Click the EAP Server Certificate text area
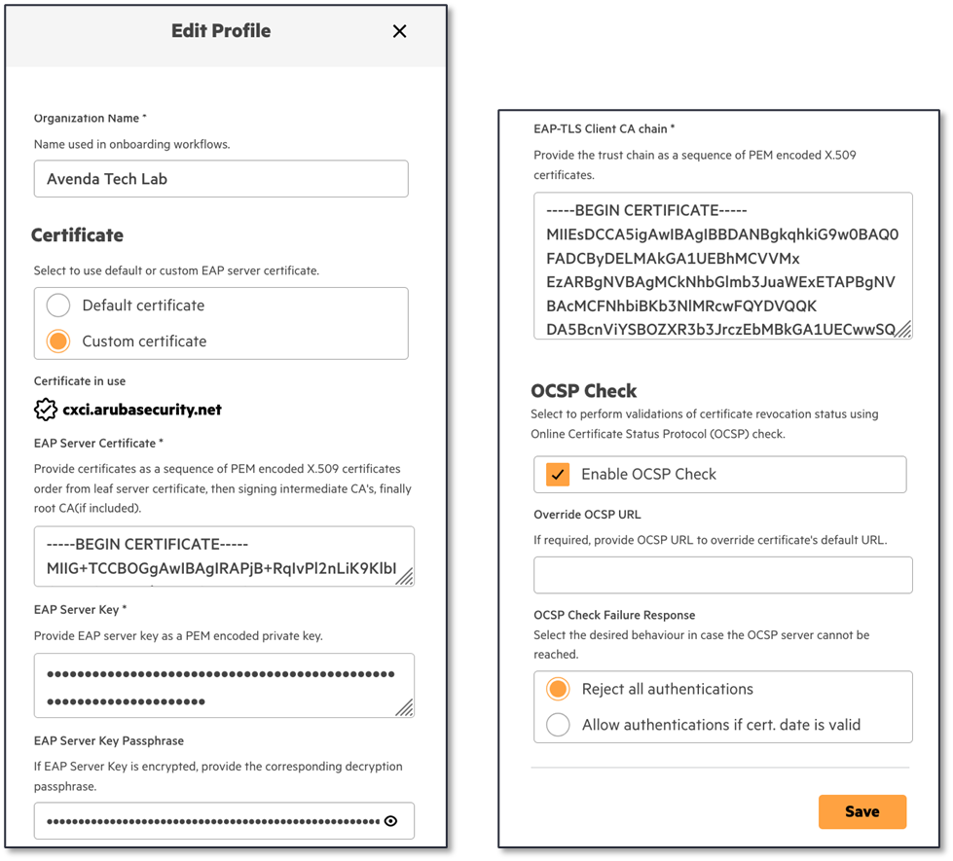The width and height of the screenshot is (953, 861). coord(214,556)
